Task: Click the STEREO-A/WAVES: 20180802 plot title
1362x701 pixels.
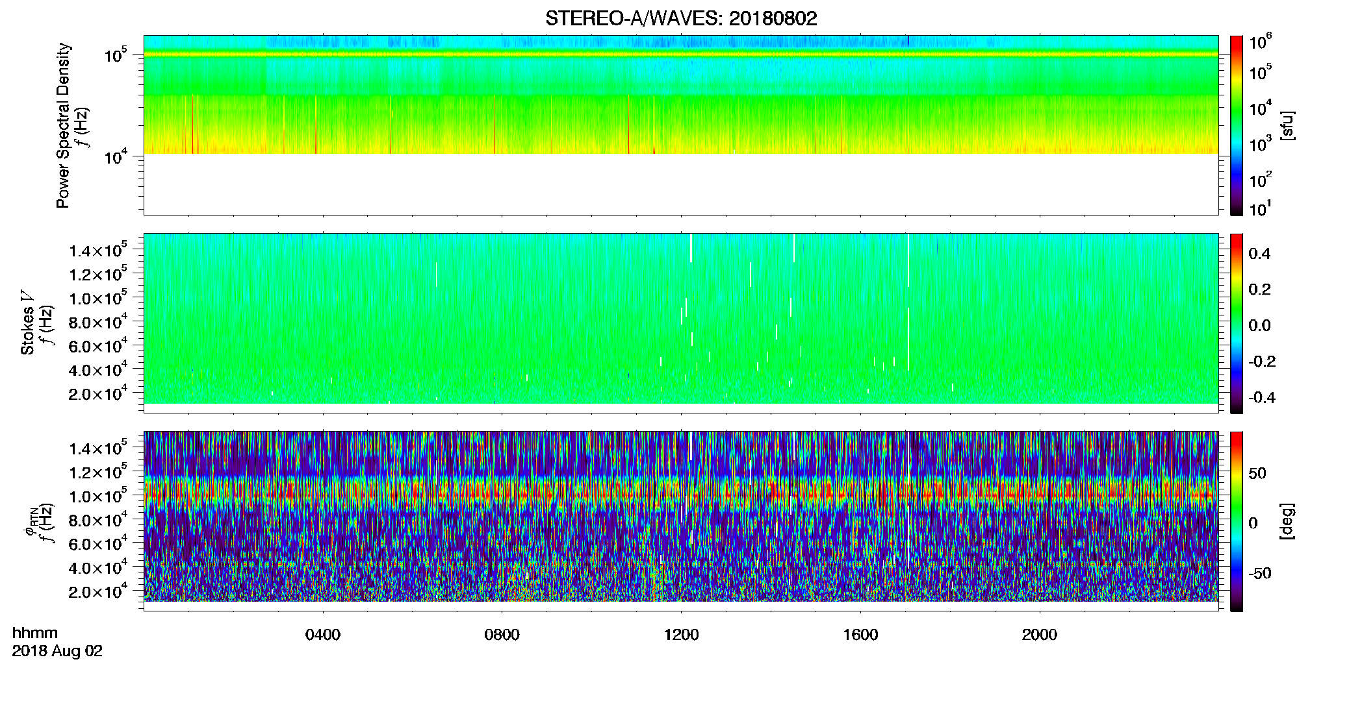Action: 681,18
